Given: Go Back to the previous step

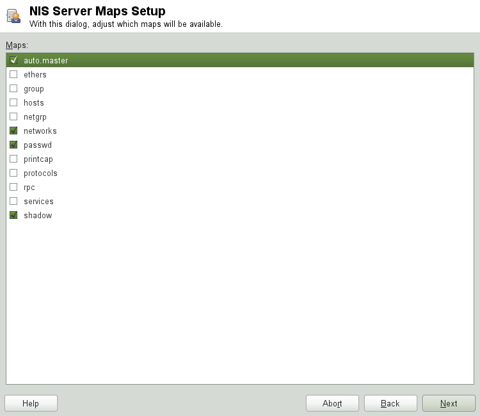Looking at the screenshot, I should click(x=390, y=403).
